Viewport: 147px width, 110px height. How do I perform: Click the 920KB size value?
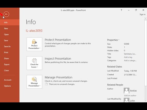pos(126,44)
